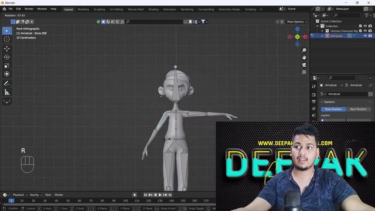Open the File menu
This screenshot has width=375, height=211.
pyautogui.click(x=11, y=9)
